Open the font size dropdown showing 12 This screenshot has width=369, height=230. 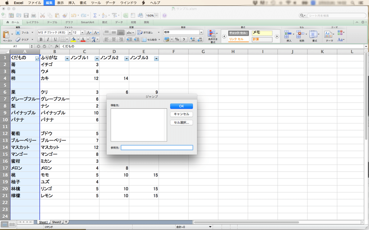click(x=82, y=32)
